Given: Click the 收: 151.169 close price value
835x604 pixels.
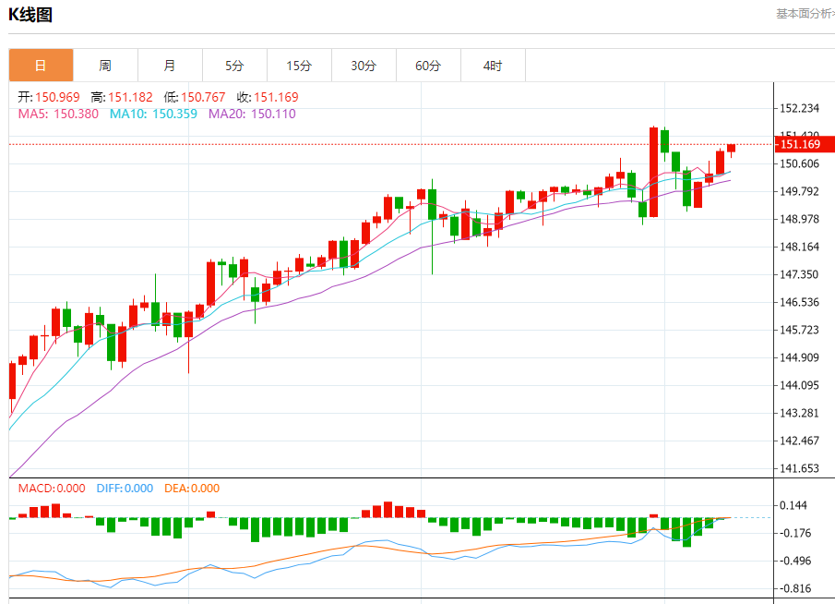Looking at the screenshot, I should pos(268,97).
